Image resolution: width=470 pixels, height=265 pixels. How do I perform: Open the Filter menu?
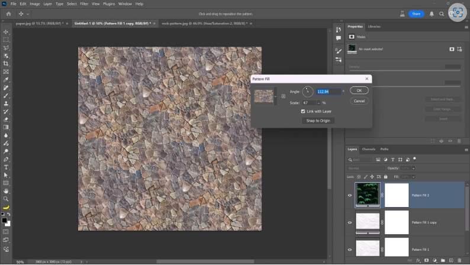84,4
